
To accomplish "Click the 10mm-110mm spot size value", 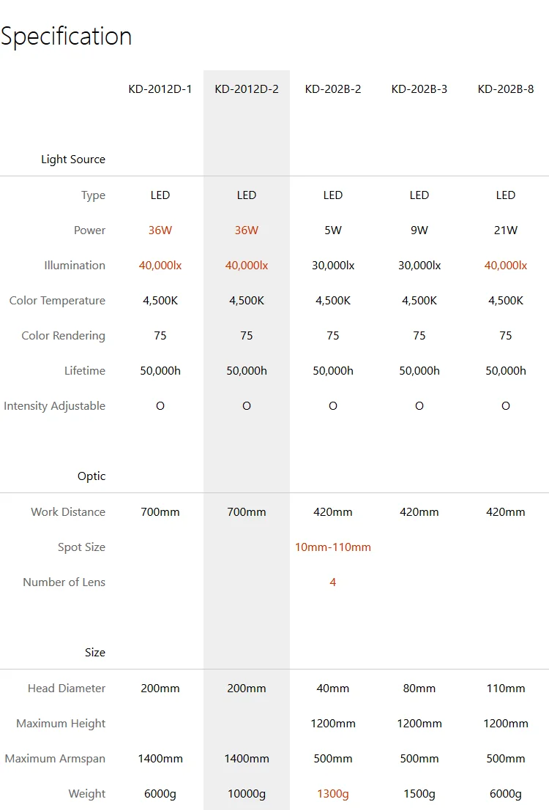I will 333,547.
